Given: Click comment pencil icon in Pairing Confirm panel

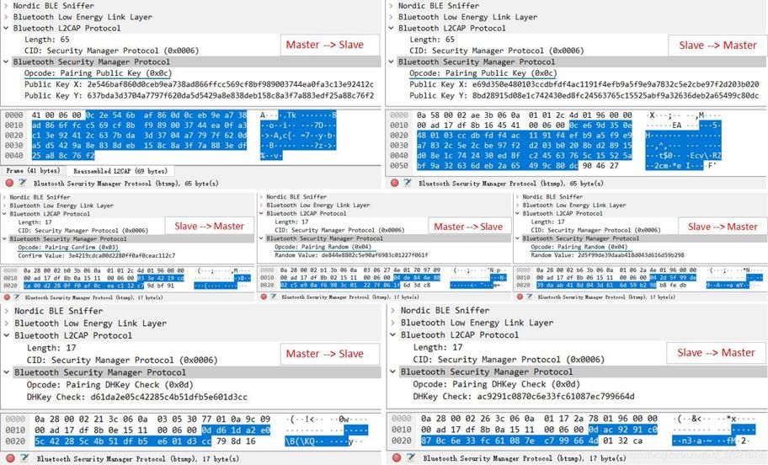Looking at the screenshot, I should tap(17, 297).
